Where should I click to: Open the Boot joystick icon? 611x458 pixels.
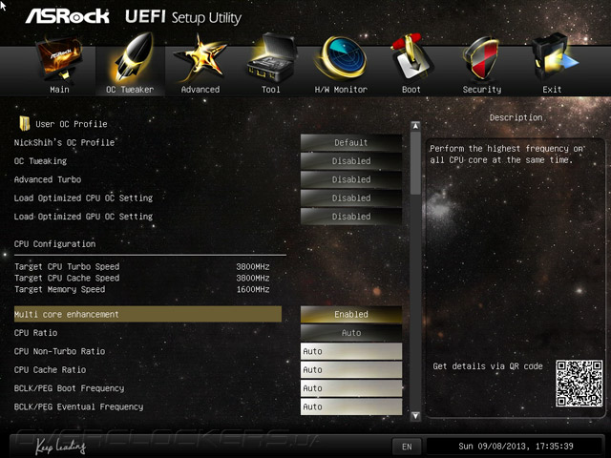click(411, 57)
